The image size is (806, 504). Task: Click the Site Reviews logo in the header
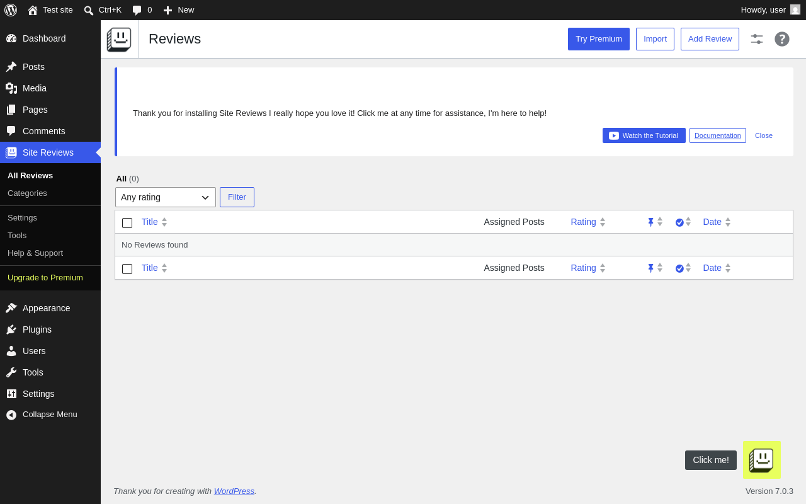pyautogui.click(x=120, y=39)
